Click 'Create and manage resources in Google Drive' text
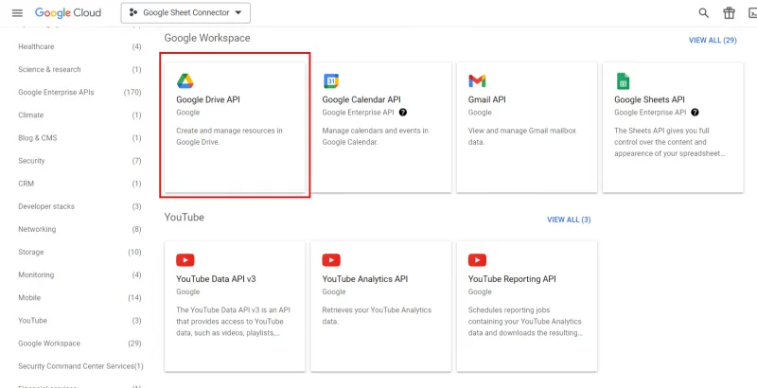Image resolution: width=757 pixels, height=388 pixels. tap(229, 136)
